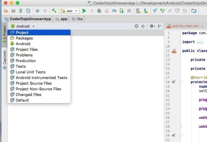Select Project in the view list
Screen dimensions: 207x142
[x=39, y=32]
